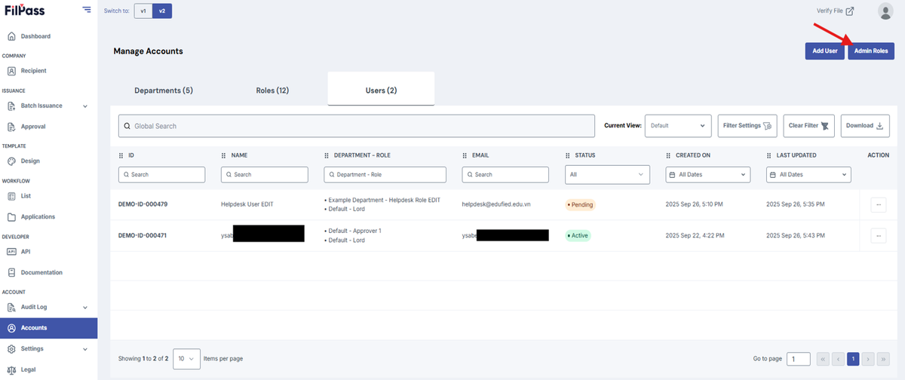Select the Users (2) tab

(x=381, y=90)
